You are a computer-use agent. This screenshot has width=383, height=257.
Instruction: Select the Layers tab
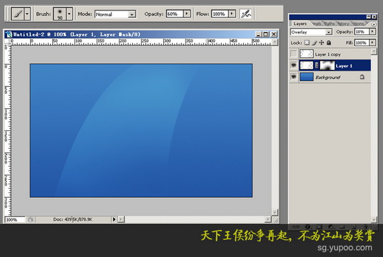tap(300, 24)
